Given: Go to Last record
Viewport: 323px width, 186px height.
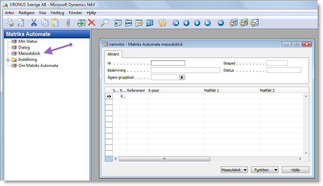Looking at the screenshot, I should click(x=207, y=23).
